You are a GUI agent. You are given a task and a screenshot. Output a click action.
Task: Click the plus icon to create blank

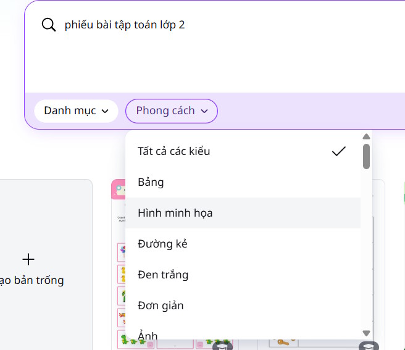click(x=28, y=259)
